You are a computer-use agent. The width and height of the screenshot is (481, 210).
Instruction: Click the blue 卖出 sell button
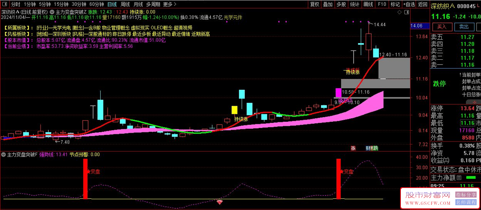(x=464, y=26)
